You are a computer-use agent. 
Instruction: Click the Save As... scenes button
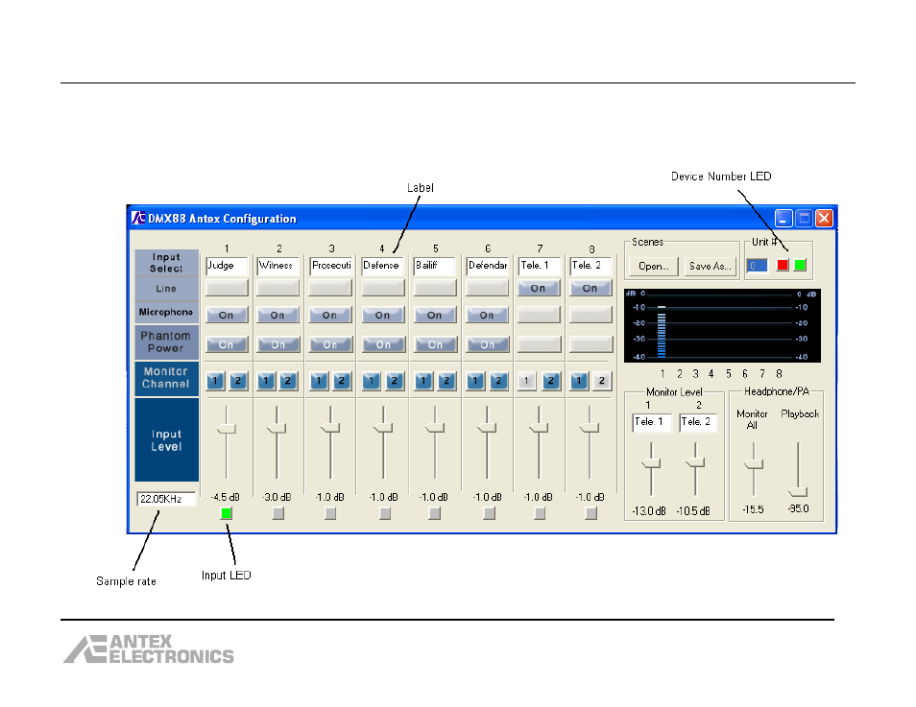coord(710,267)
